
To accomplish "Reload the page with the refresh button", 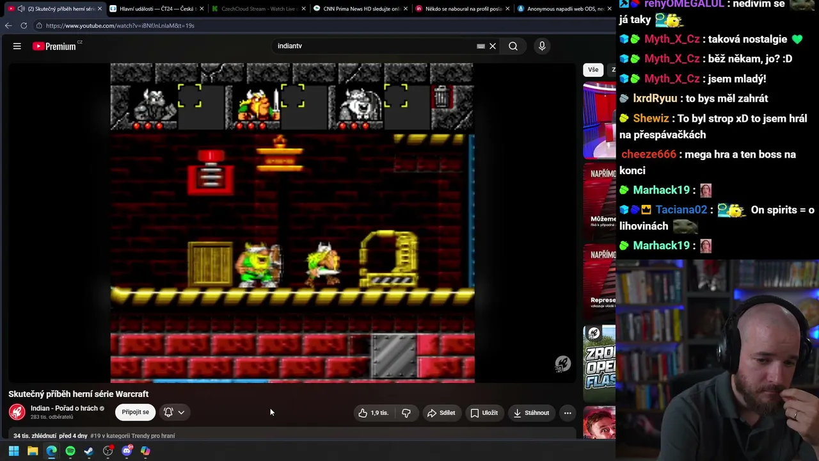I will pos(24,26).
